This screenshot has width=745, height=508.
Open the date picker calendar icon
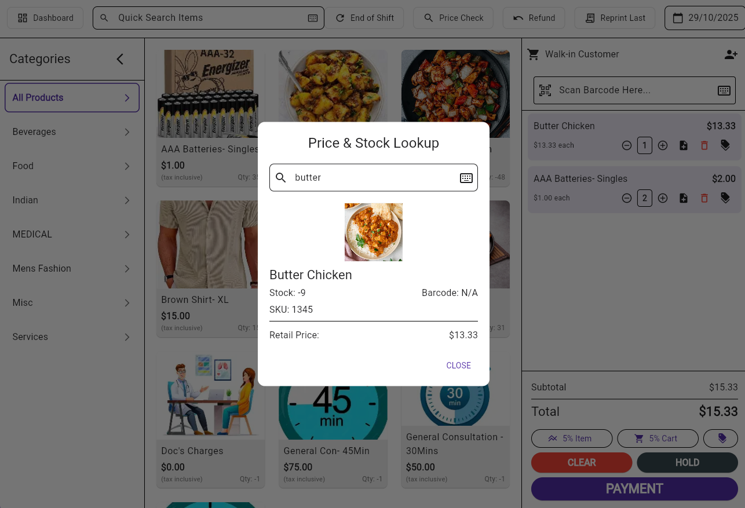(678, 18)
